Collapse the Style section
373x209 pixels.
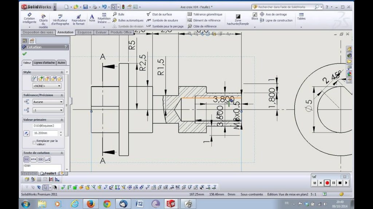tap(62, 72)
